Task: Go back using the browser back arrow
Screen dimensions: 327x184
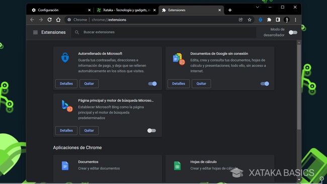Action: click(32, 20)
